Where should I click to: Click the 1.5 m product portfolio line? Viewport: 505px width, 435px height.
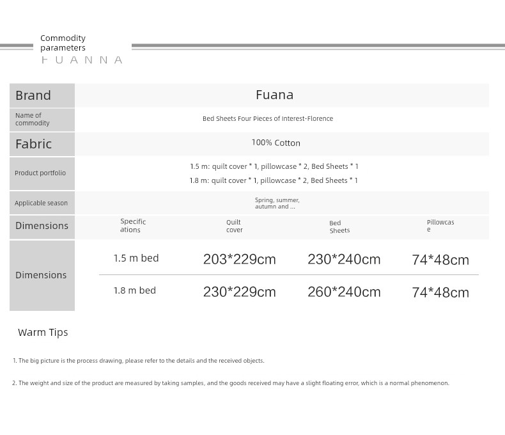[274, 166]
